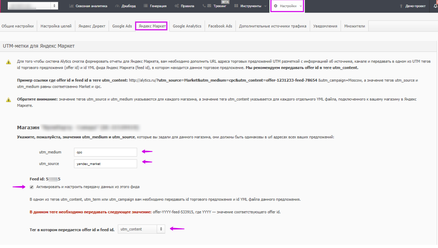The image size is (438, 248).
Task: Switch to the Google Analytics tab
Action: [187, 26]
